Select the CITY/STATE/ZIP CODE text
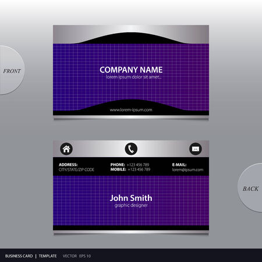262x262 pixels. coord(76,169)
